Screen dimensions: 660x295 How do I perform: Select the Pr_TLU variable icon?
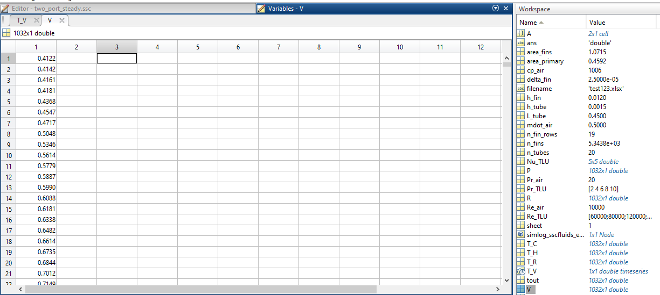pyautogui.click(x=520, y=189)
